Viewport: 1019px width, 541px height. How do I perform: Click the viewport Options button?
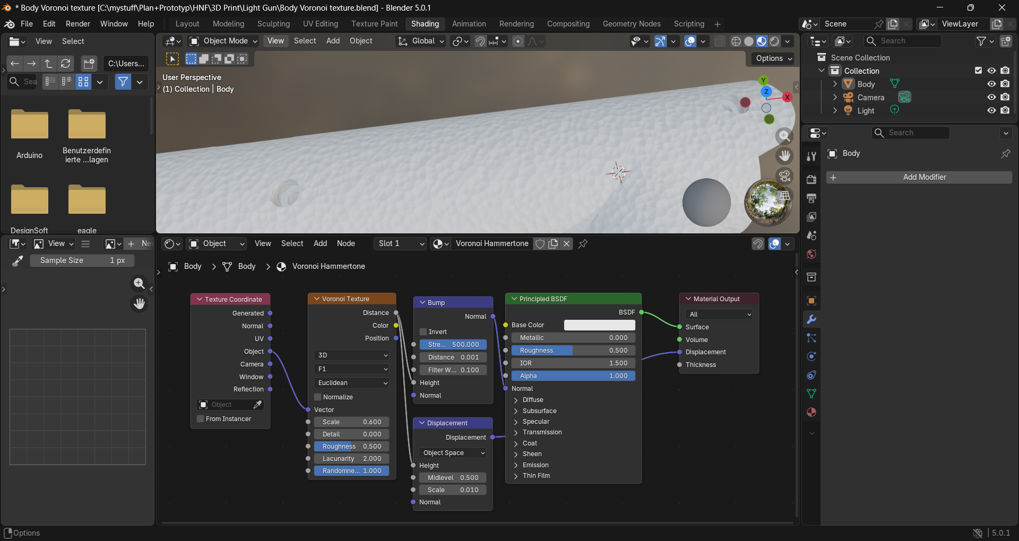(x=773, y=58)
